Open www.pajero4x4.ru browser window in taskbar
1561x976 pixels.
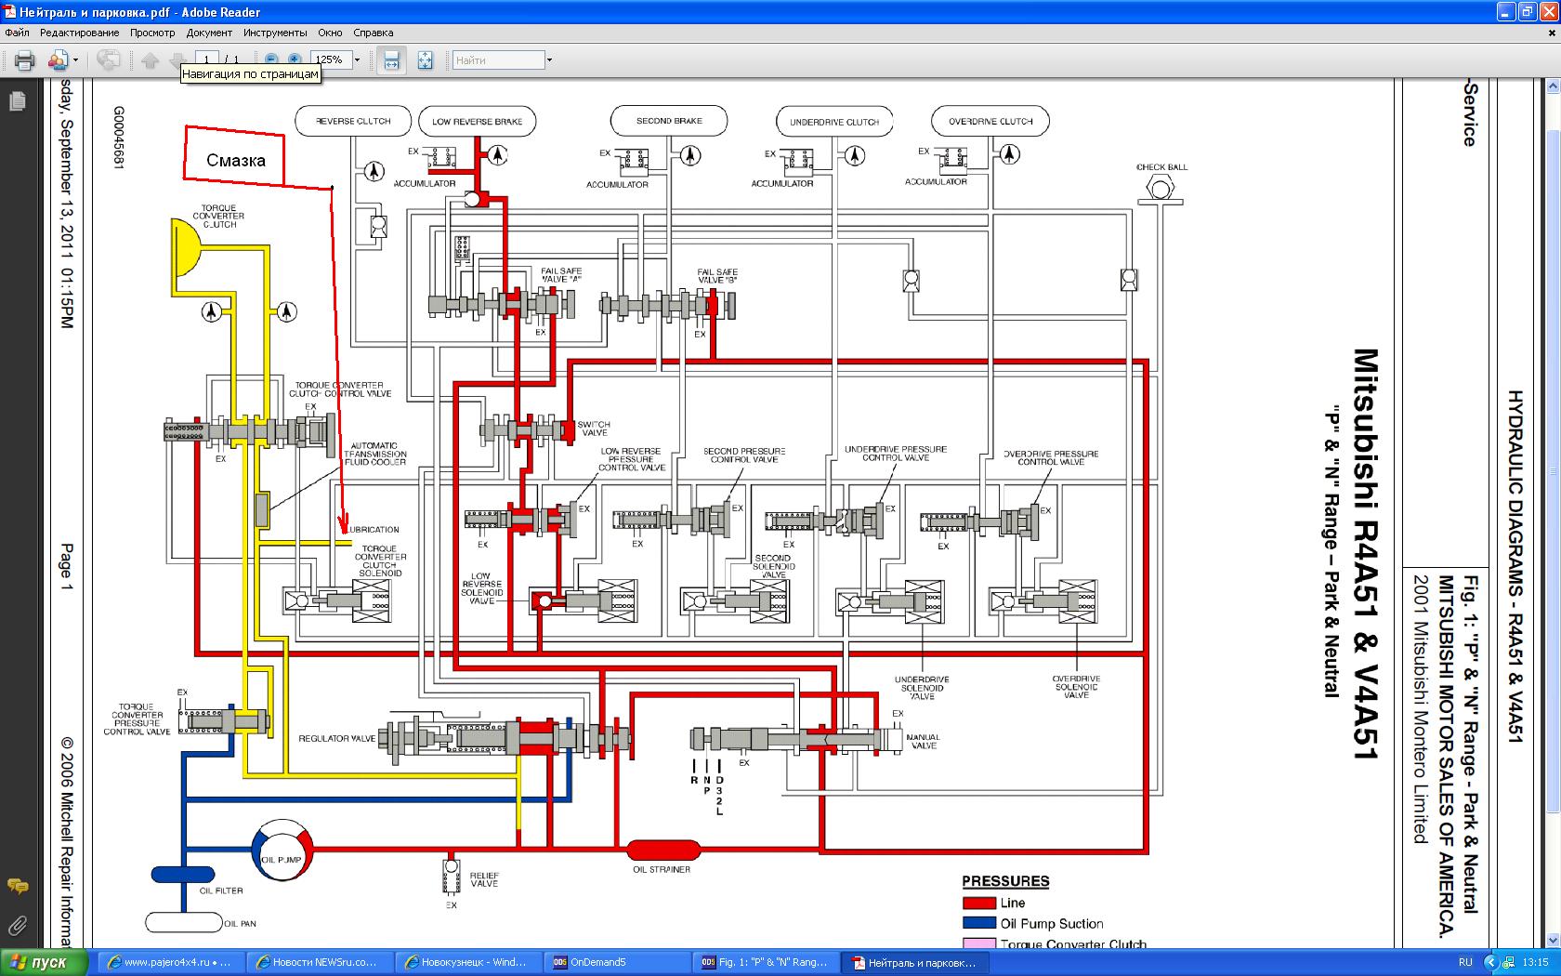click(x=172, y=962)
